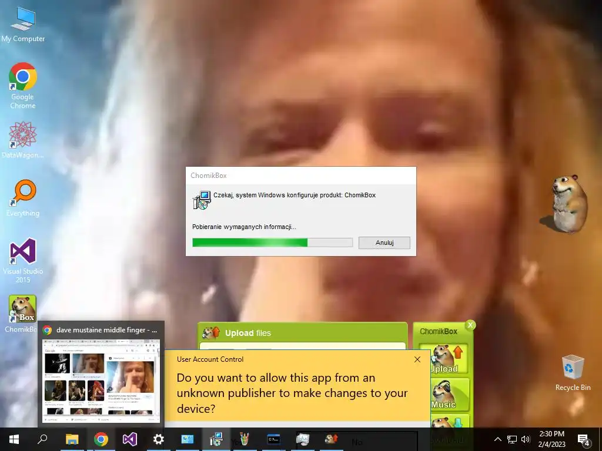Select the ChomikBox desktop shortcut
Image resolution: width=602 pixels, height=451 pixels.
click(x=22, y=314)
